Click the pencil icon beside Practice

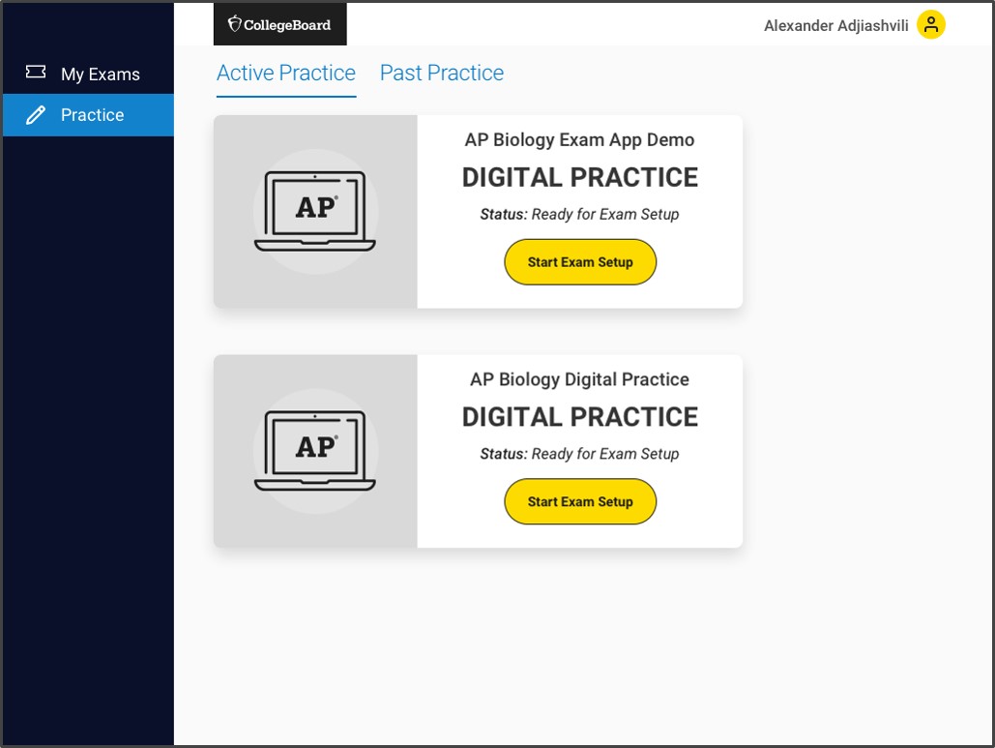click(35, 114)
